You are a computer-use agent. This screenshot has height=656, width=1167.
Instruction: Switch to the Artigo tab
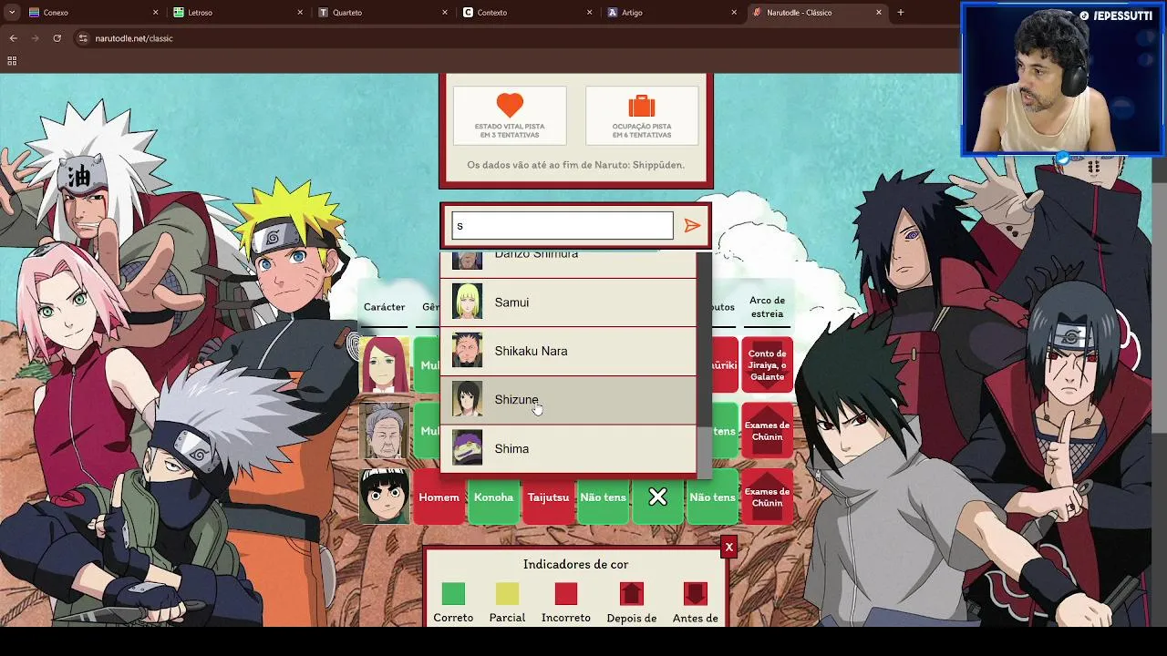[x=672, y=13]
